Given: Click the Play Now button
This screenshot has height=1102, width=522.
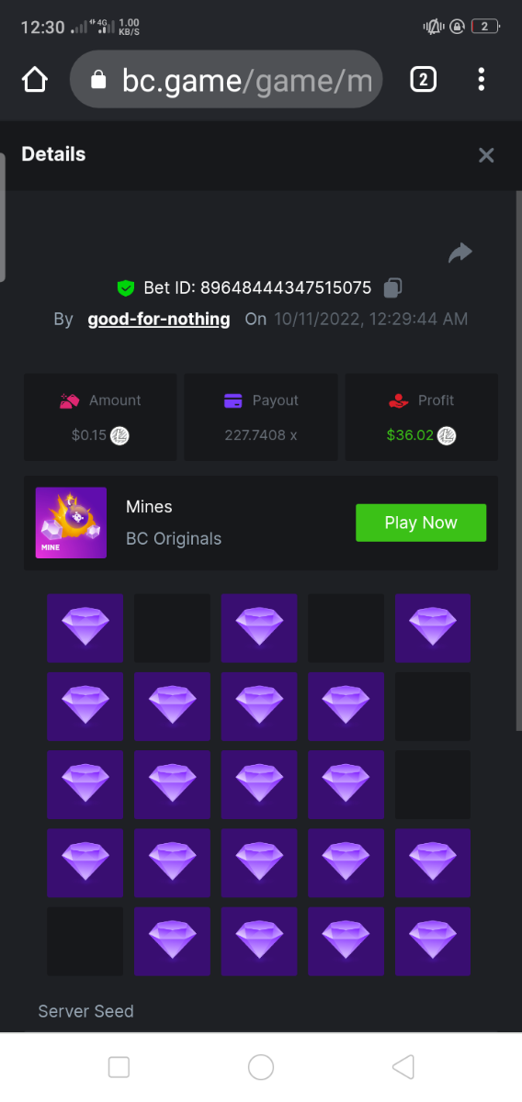Looking at the screenshot, I should click(x=421, y=523).
